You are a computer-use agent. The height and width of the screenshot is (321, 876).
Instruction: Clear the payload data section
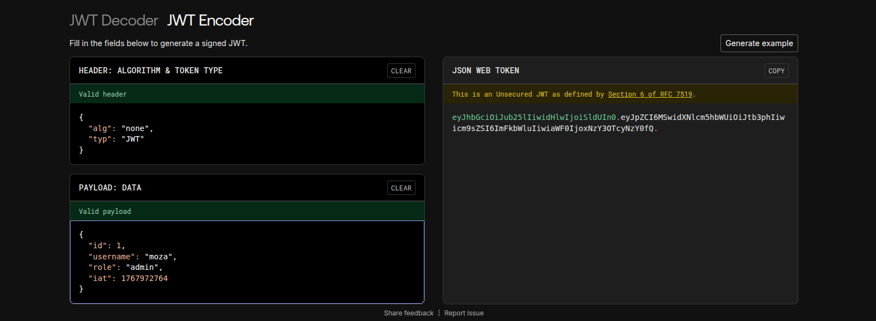click(401, 188)
